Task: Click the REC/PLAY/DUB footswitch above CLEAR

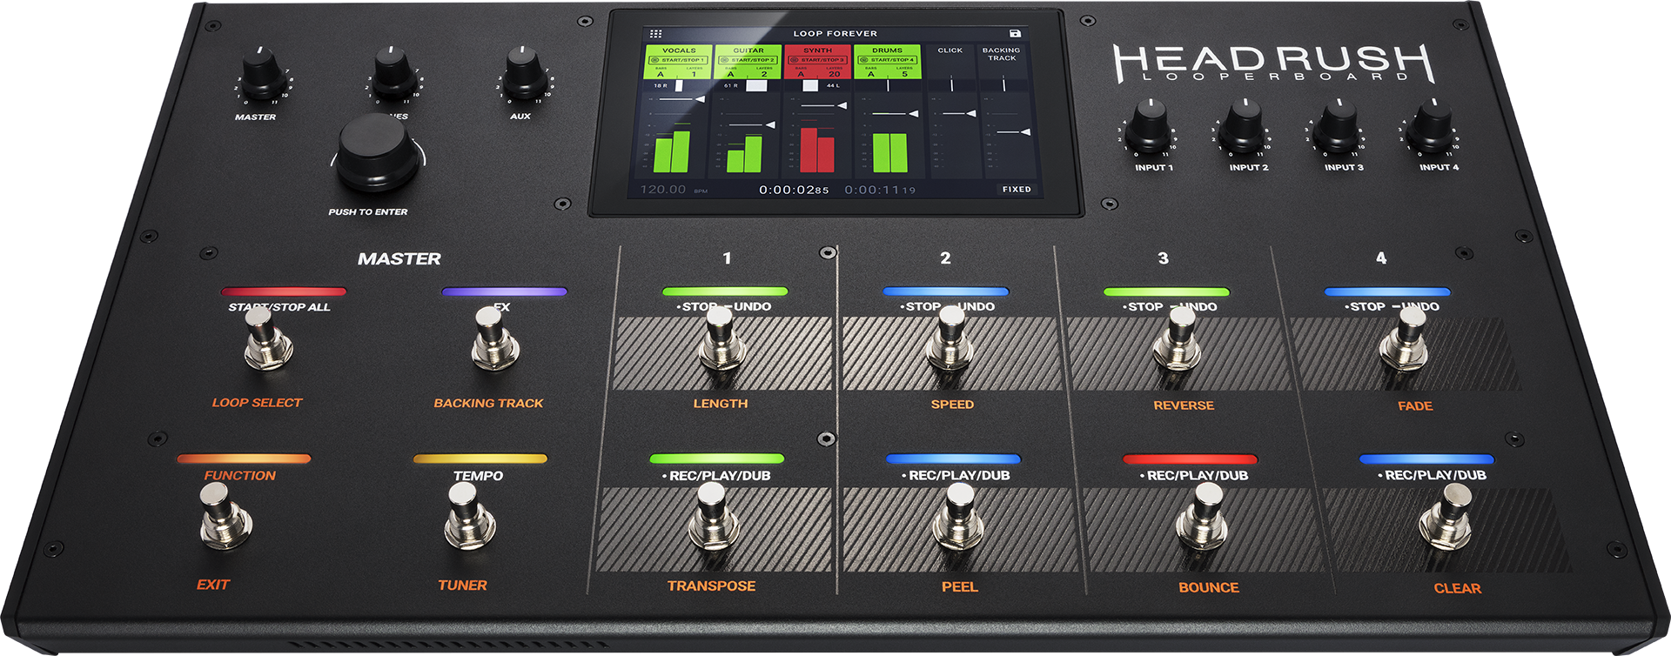Action: click(x=1446, y=517)
